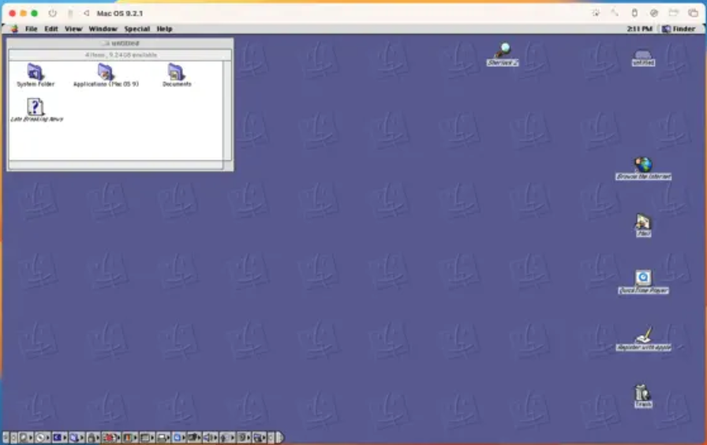
Task: Click the network-link icon in emulator toolbar
Action: [615, 13]
